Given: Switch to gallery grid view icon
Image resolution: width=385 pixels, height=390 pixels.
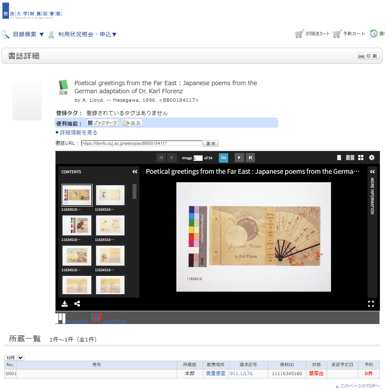Looking at the screenshot, I should click(361, 158).
